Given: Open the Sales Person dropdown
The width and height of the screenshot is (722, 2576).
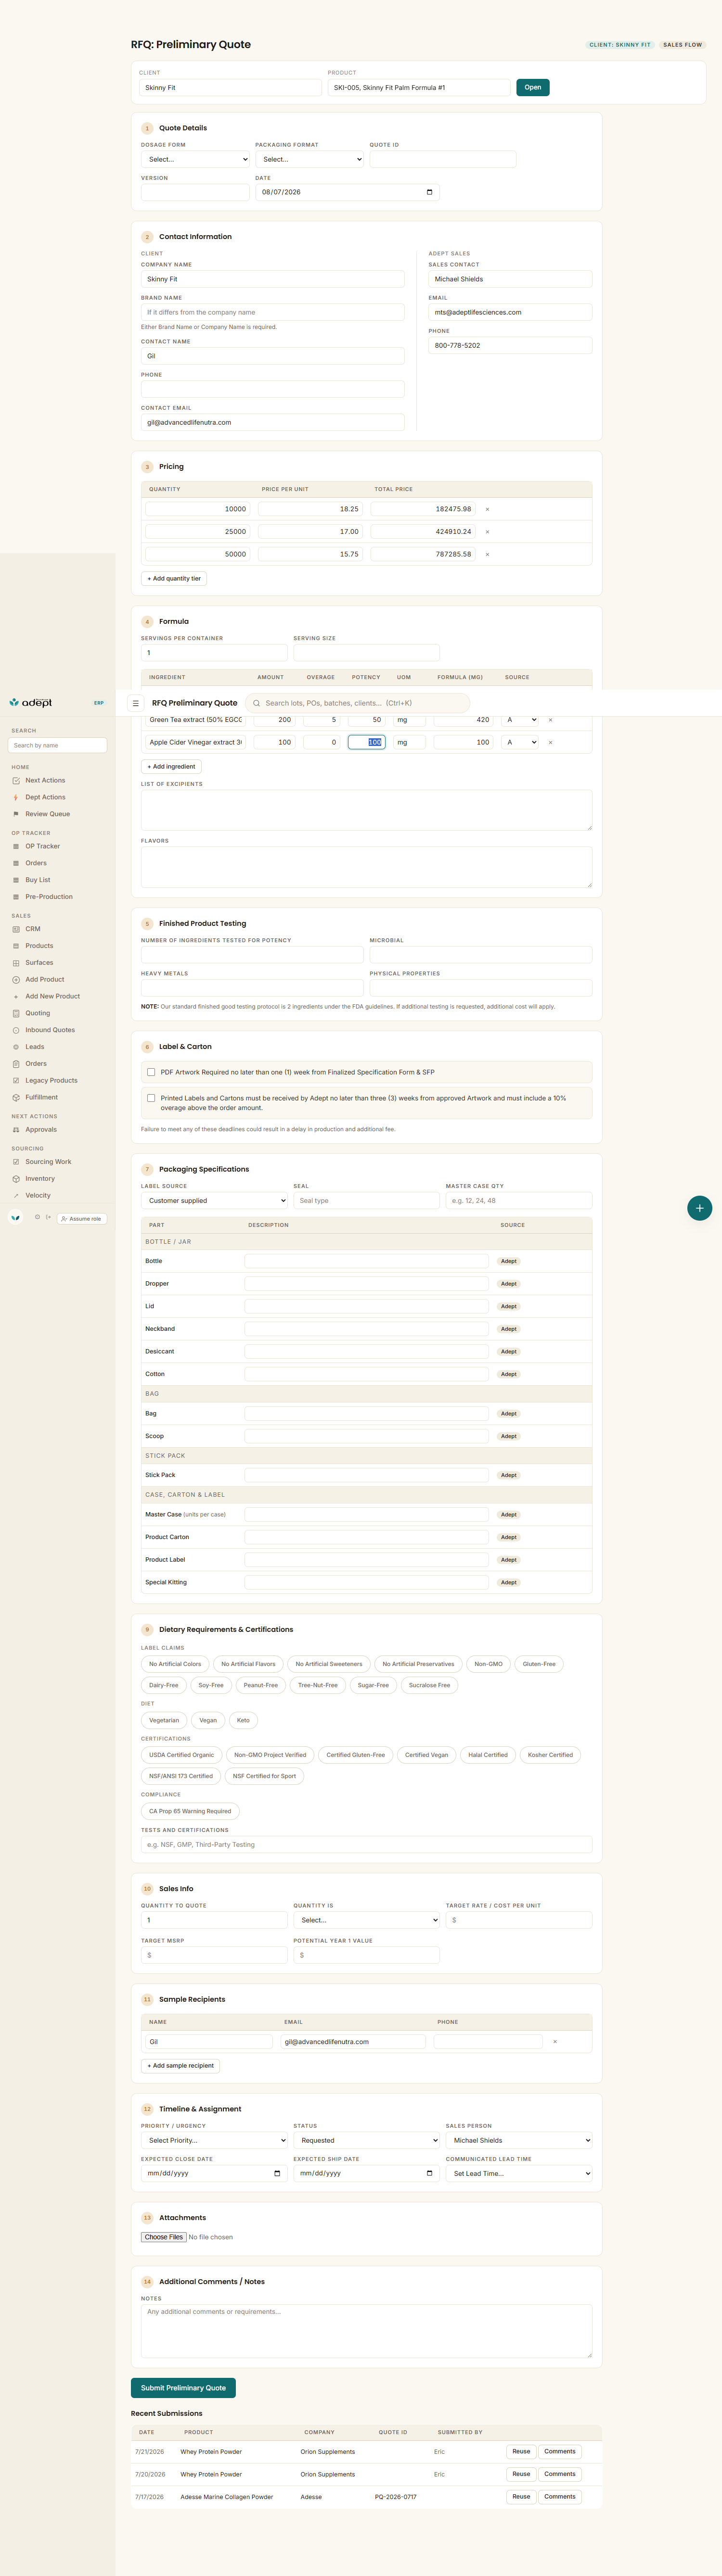Looking at the screenshot, I should 519,2140.
